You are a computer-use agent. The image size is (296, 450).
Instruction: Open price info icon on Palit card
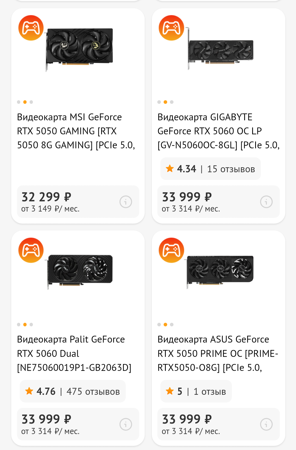(x=126, y=424)
